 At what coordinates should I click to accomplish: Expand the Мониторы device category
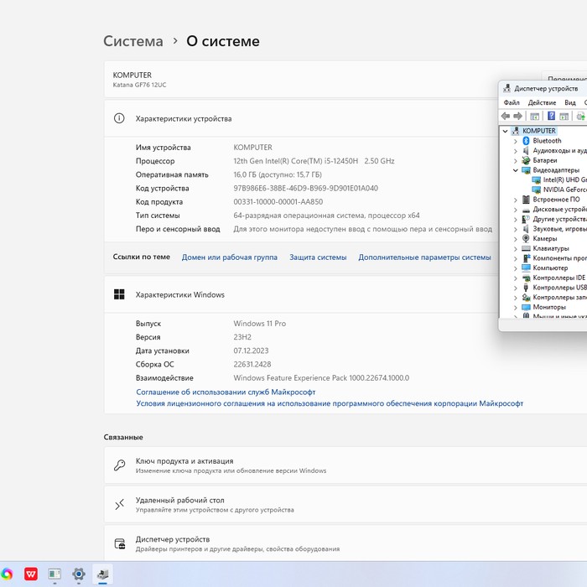click(516, 307)
